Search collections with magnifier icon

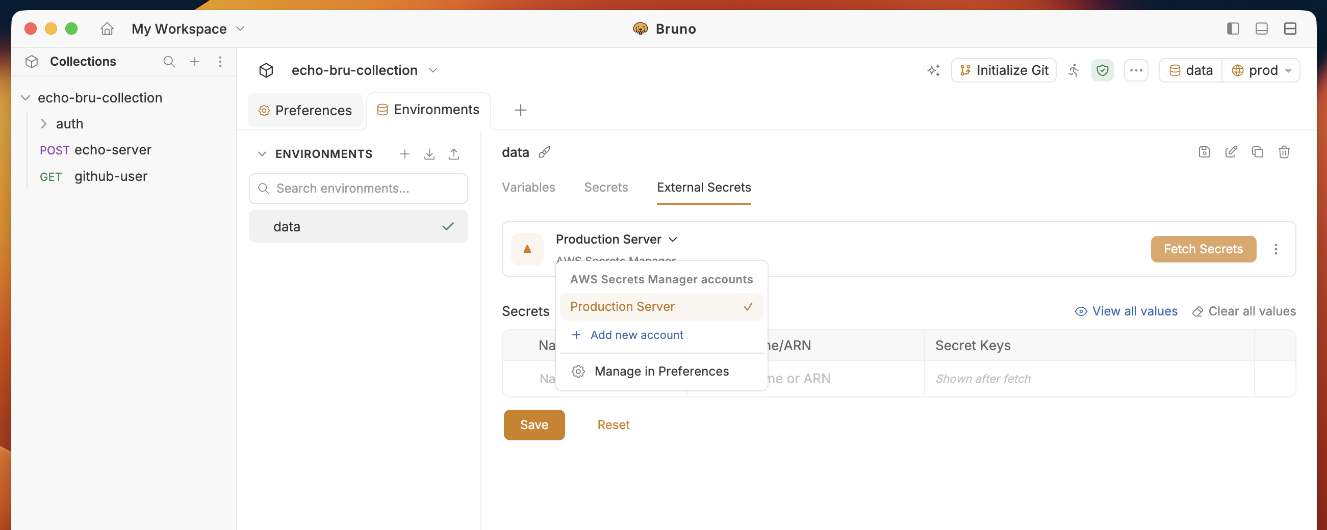click(x=169, y=62)
